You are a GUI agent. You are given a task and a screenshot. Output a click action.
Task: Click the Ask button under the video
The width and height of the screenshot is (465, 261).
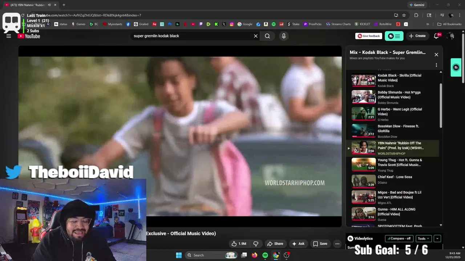298,244
